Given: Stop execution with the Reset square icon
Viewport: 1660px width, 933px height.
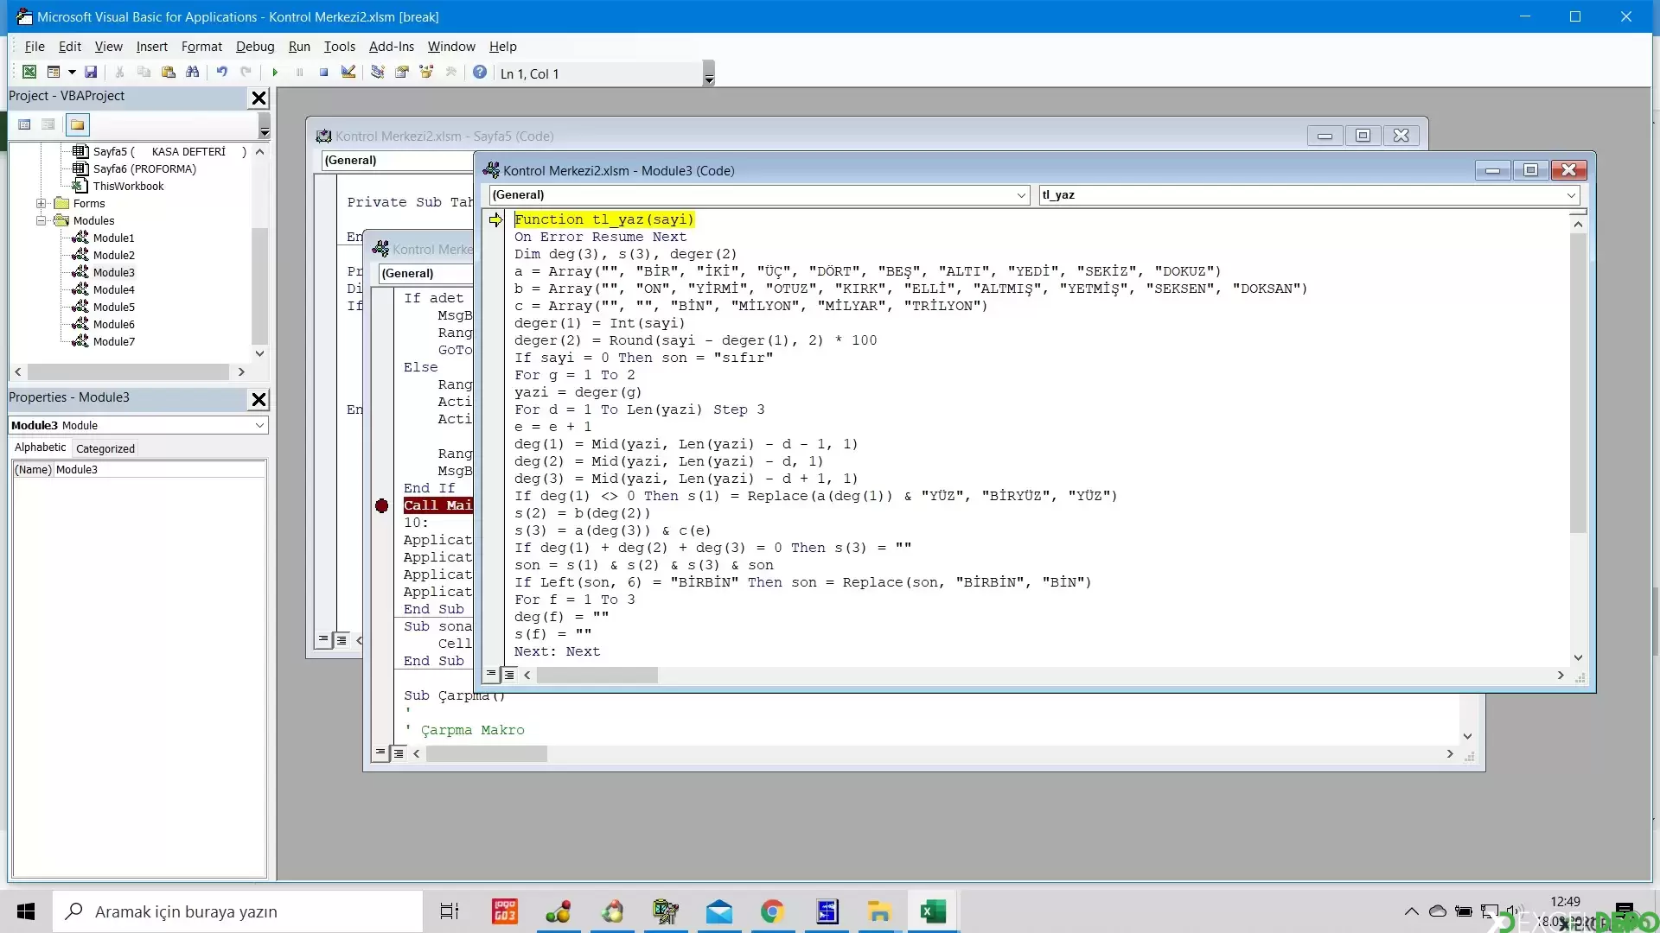Looking at the screenshot, I should click(323, 73).
